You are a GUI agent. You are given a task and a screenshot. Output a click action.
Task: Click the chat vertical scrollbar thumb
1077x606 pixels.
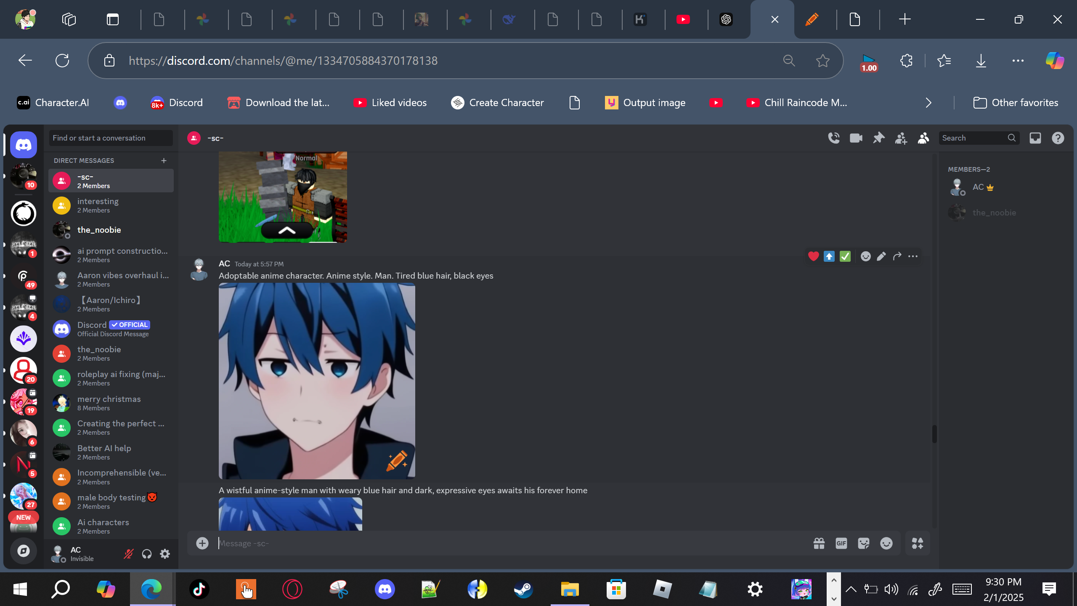click(934, 433)
